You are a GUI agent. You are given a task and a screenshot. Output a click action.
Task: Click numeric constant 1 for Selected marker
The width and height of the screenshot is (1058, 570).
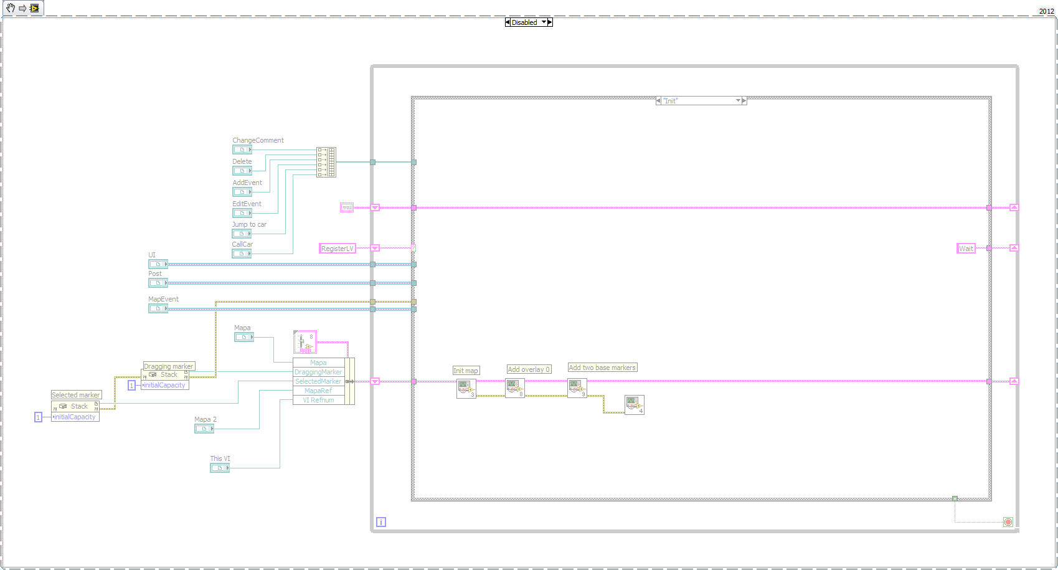click(x=38, y=417)
